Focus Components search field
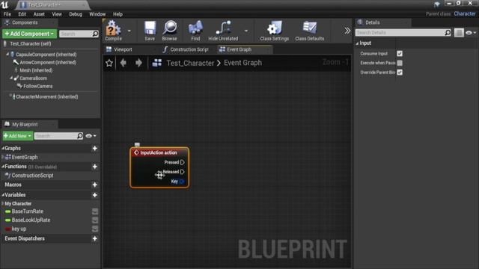The height and width of the screenshot is (269, 479). [x=76, y=34]
